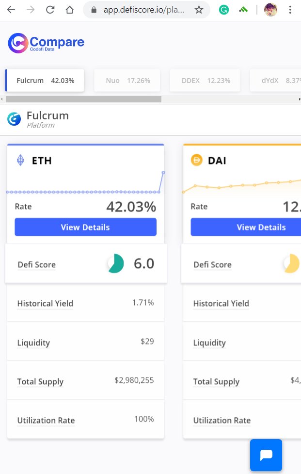Click the Fulcrum platform logo icon
The width and height of the screenshot is (301, 474).
pos(14,119)
